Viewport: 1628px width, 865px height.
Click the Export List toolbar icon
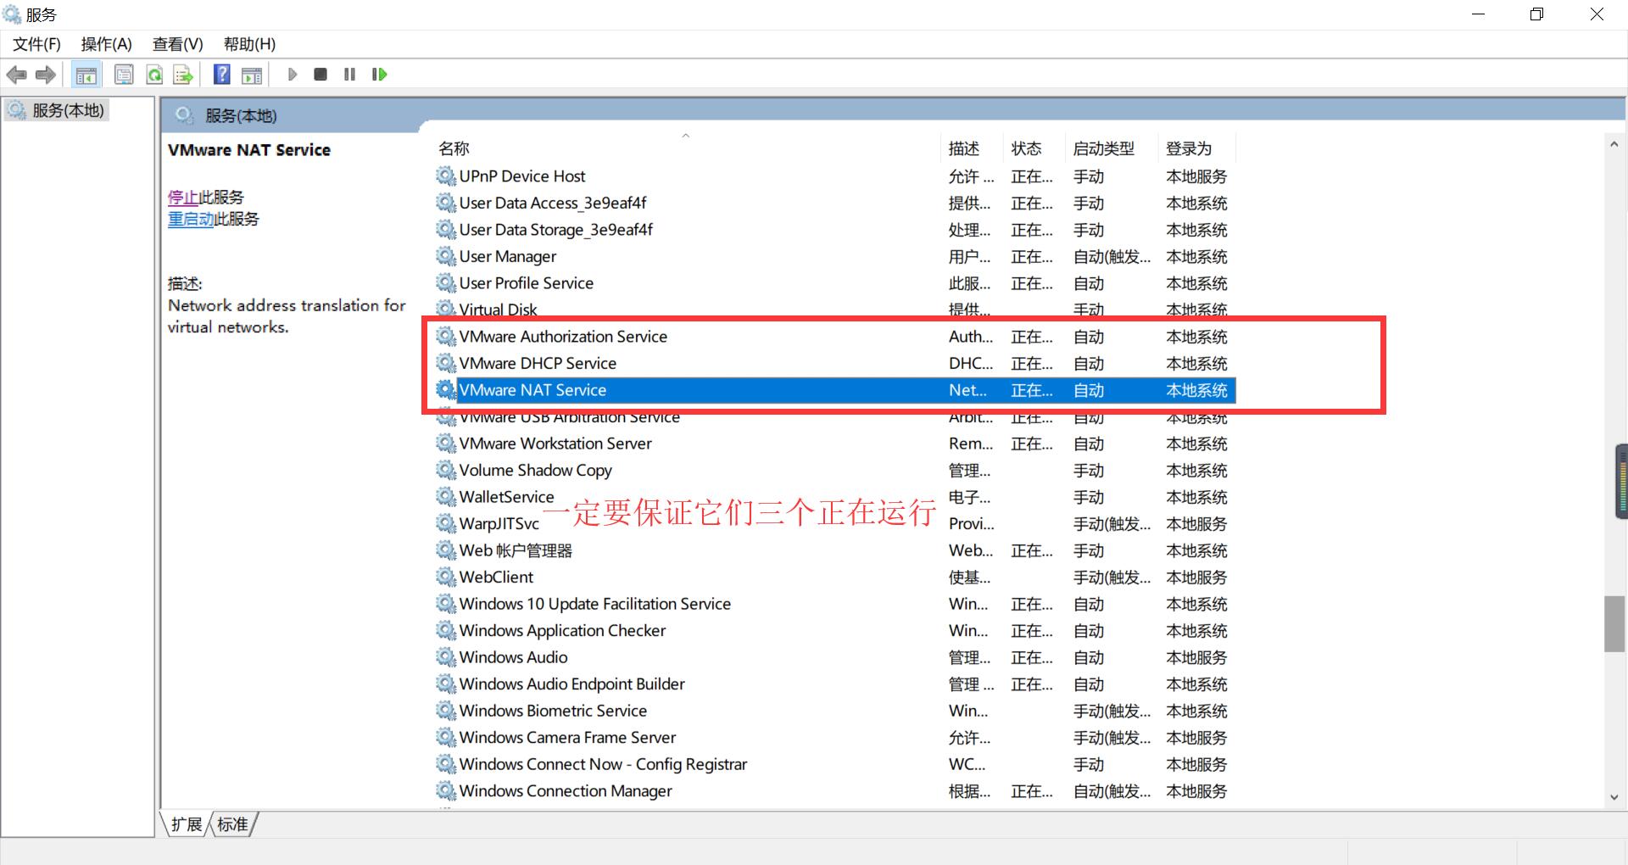click(x=183, y=75)
